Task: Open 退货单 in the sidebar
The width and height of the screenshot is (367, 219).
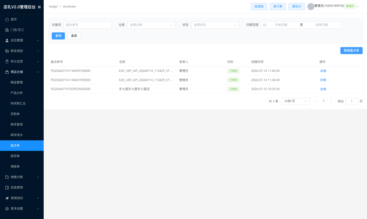Action: (15, 156)
